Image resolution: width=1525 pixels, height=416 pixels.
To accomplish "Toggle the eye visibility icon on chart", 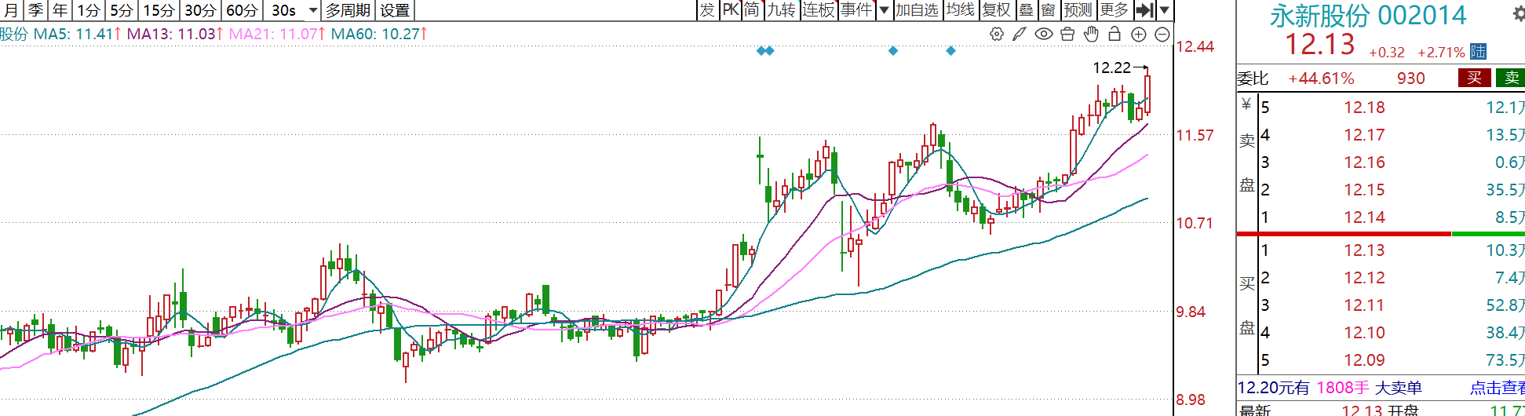I will click(1043, 35).
